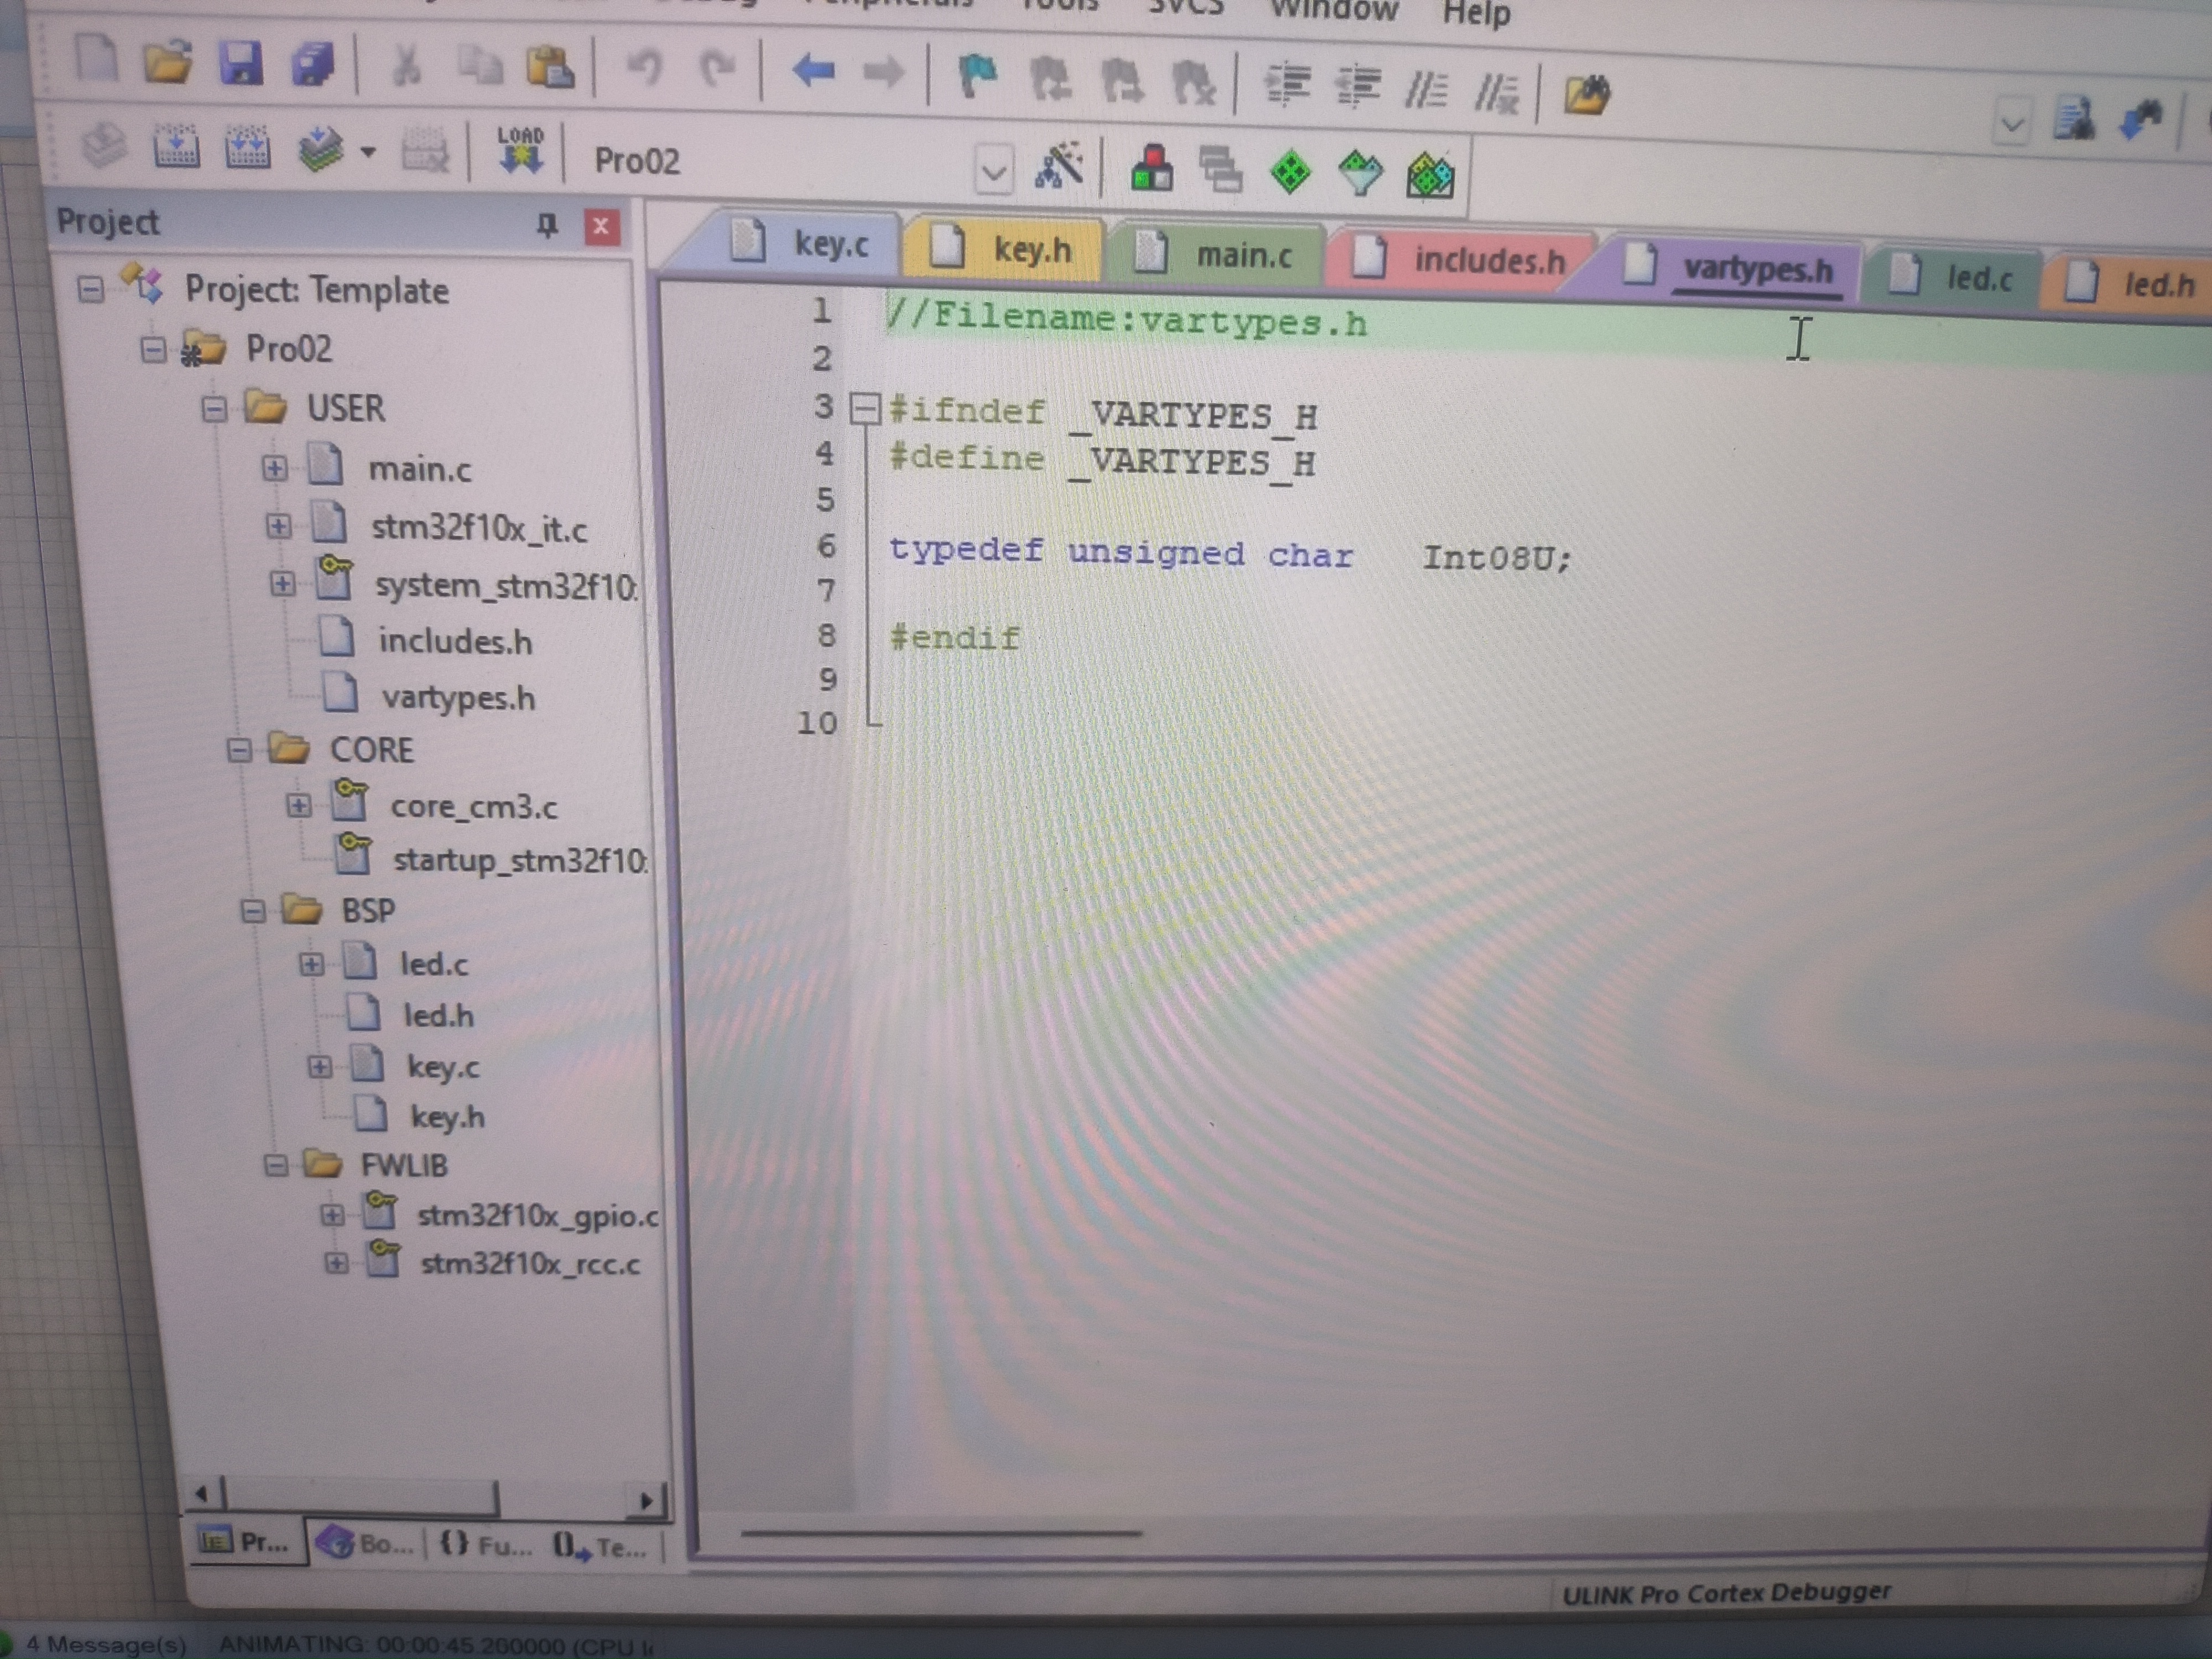This screenshot has height=1659, width=2212.
Task: Expand the main.c tree node
Action: pos(275,468)
